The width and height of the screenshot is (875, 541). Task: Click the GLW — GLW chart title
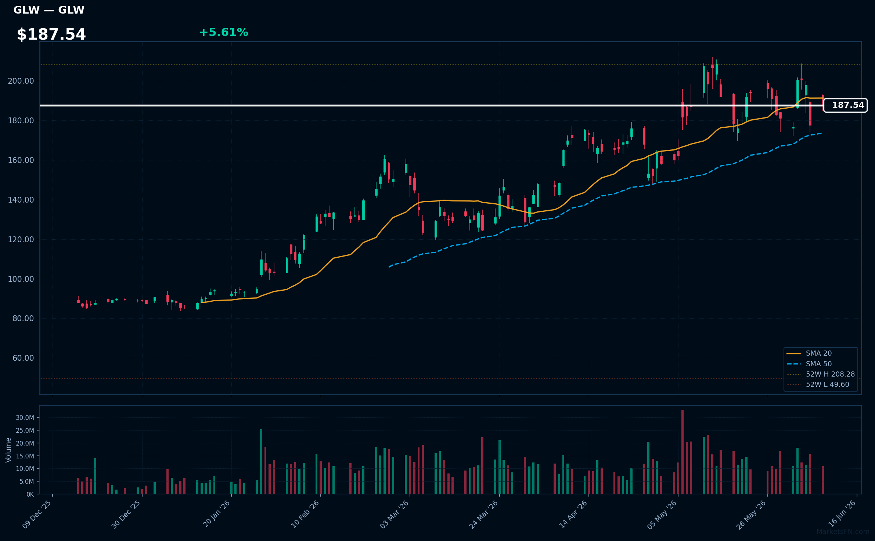(49, 10)
